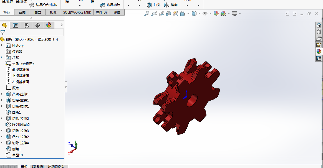The height and width of the screenshot is (168, 323).
Task: Expand the 注解 annotations node
Action: coord(2,57)
